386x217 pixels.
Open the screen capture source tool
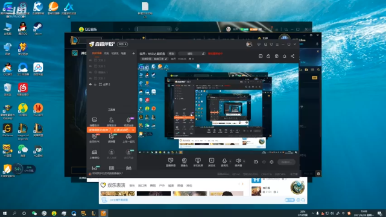[170, 162]
